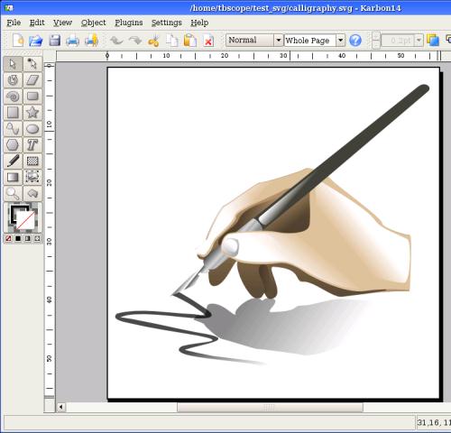This screenshot has width=451, height=433.
Task: Choose the Insert Image tool
Action: [x=32, y=178]
